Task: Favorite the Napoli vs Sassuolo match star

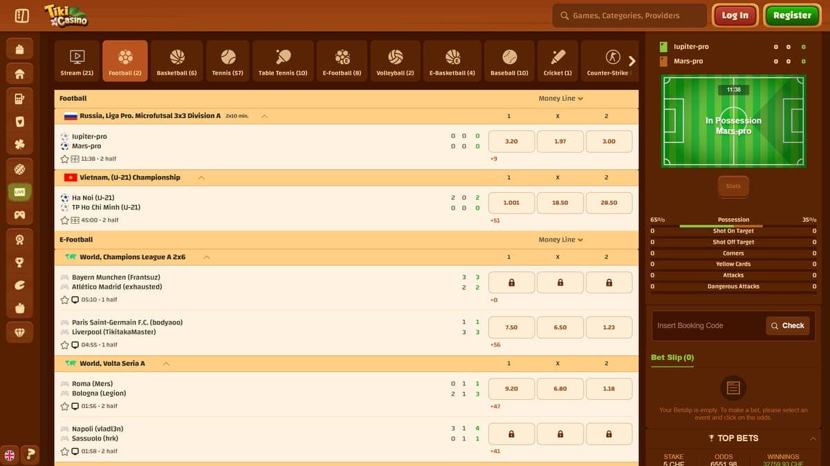Action: [65, 451]
